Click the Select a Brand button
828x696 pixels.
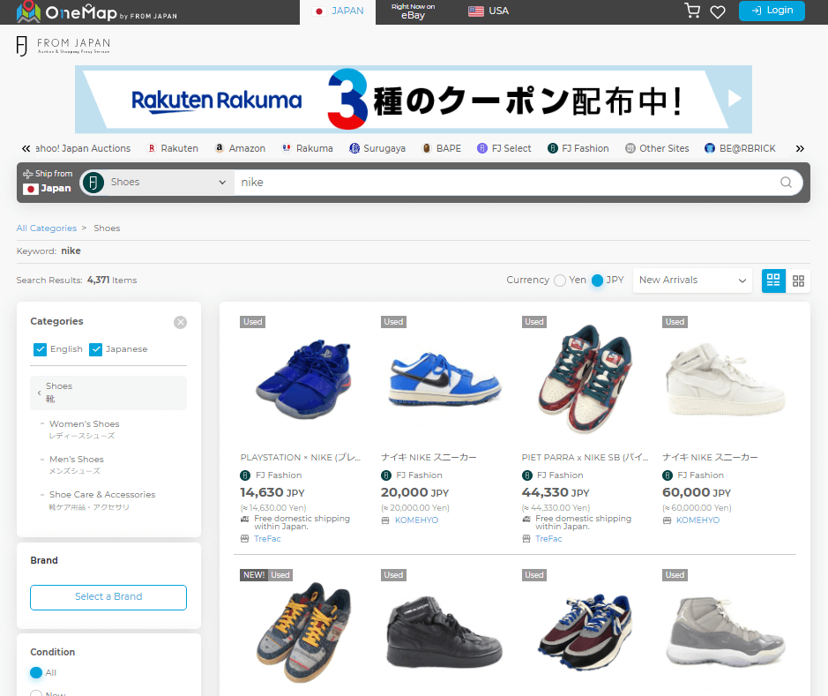pyautogui.click(x=108, y=597)
